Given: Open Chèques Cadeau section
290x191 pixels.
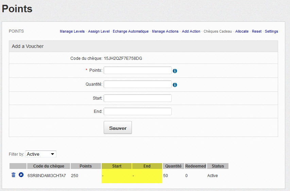Looking at the screenshot, I should click(x=218, y=31).
